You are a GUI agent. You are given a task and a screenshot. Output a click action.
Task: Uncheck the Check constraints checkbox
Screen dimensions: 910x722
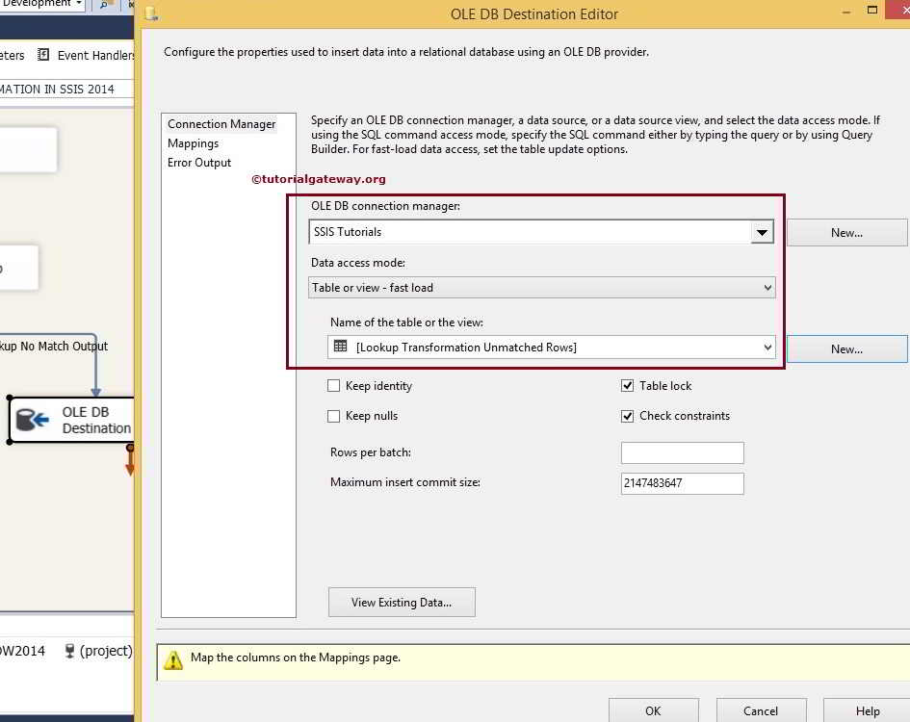coord(627,416)
